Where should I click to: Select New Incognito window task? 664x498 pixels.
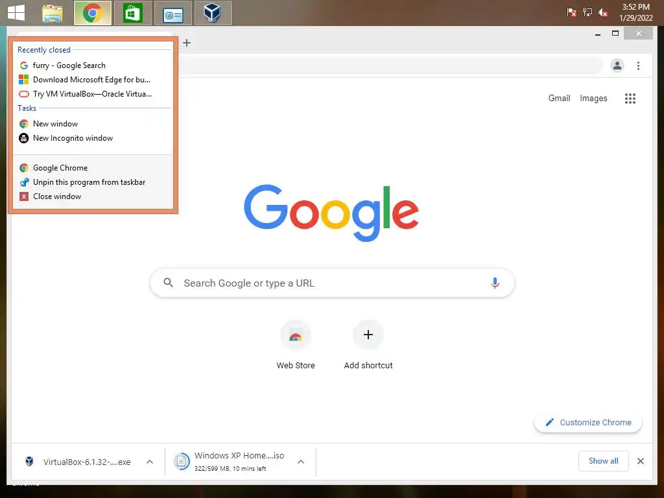pyautogui.click(x=93, y=138)
